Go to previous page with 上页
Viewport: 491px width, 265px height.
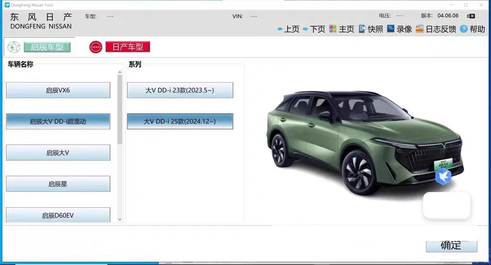coord(288,29)
